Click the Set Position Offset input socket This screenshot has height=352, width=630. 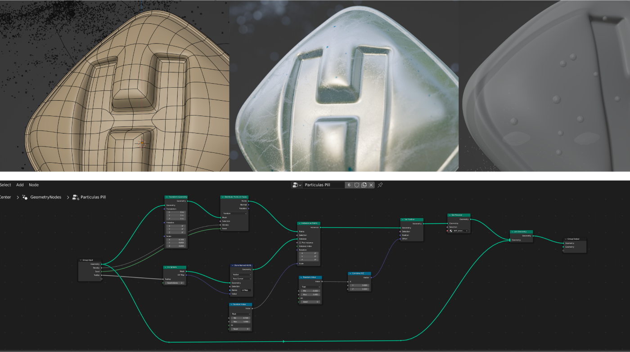coord(400,239)
